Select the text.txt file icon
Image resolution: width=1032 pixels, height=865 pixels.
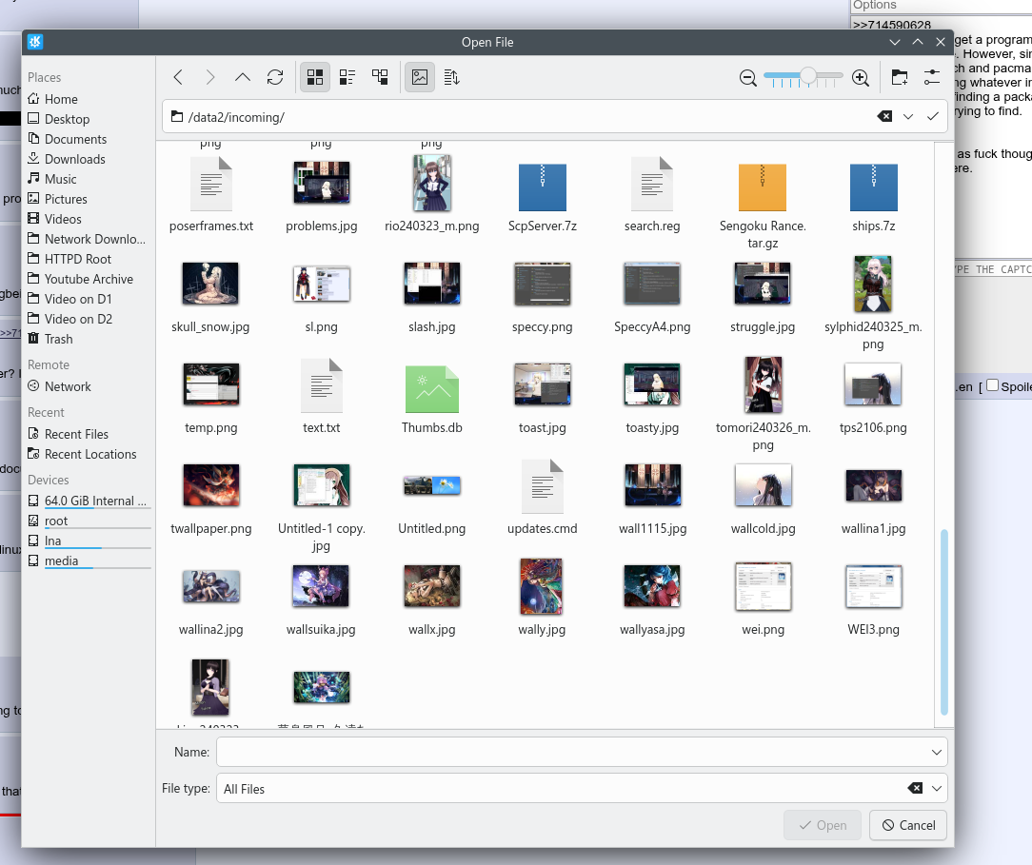point(321,386)
